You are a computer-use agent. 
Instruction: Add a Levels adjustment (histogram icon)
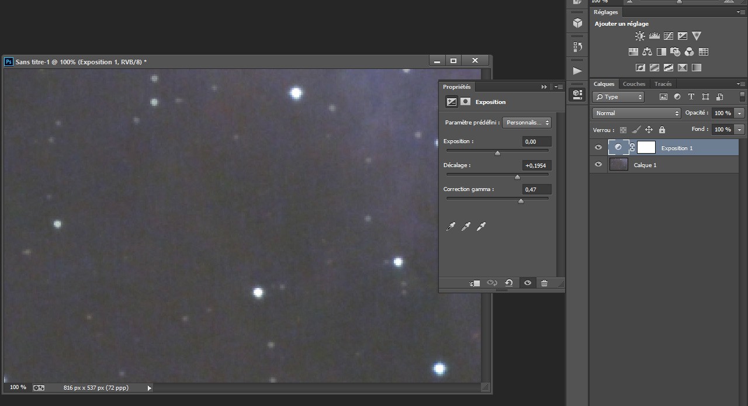pos(654,36)
